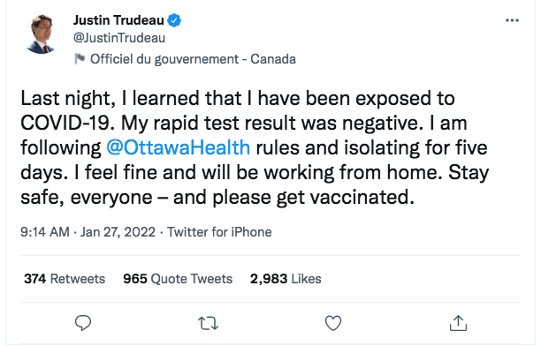541x346 pixels.
Task: Click the Jan 27, 2022 date
Action: point(118,232)
